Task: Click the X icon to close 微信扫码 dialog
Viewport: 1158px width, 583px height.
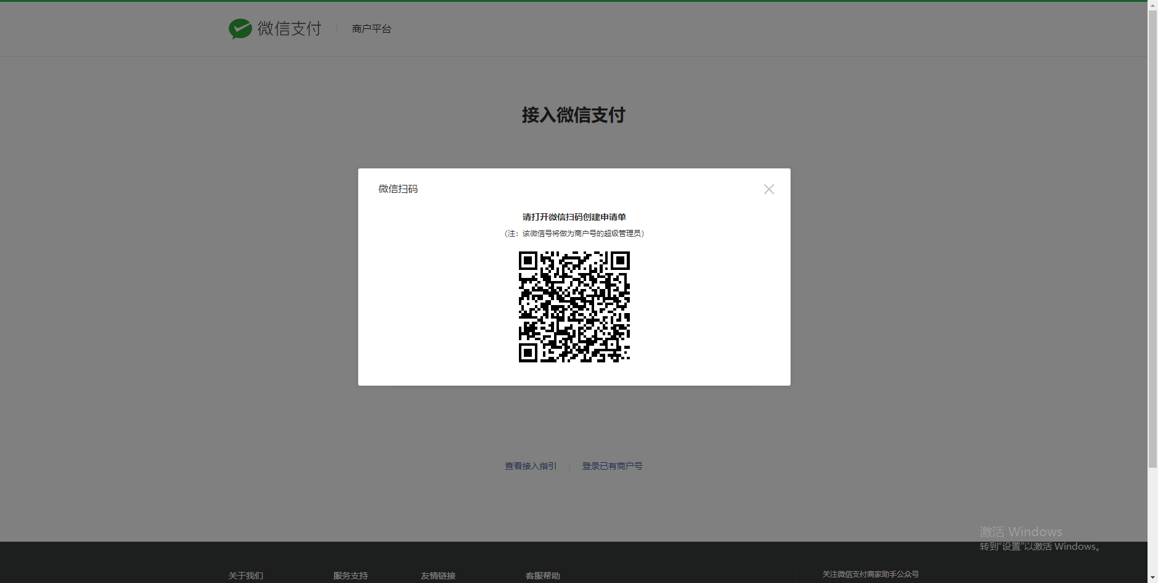Action: [769, 189]
